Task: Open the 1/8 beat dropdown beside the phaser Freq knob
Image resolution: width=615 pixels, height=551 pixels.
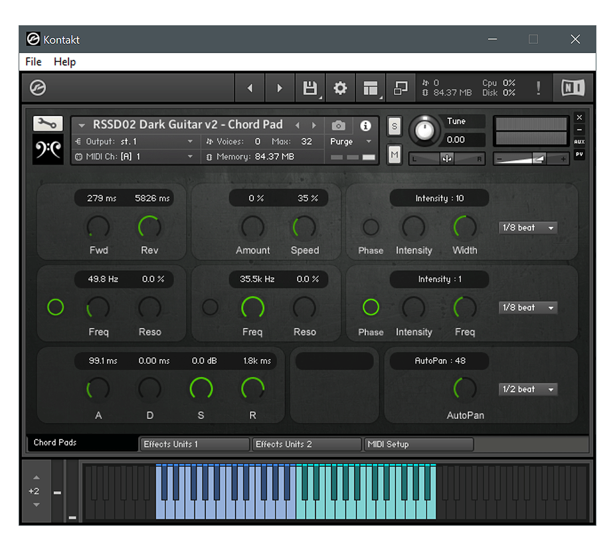Action: [528, 307]
